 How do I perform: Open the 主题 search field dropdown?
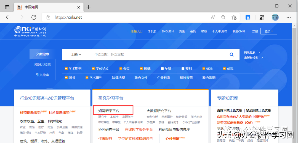[x=76, y=54]
